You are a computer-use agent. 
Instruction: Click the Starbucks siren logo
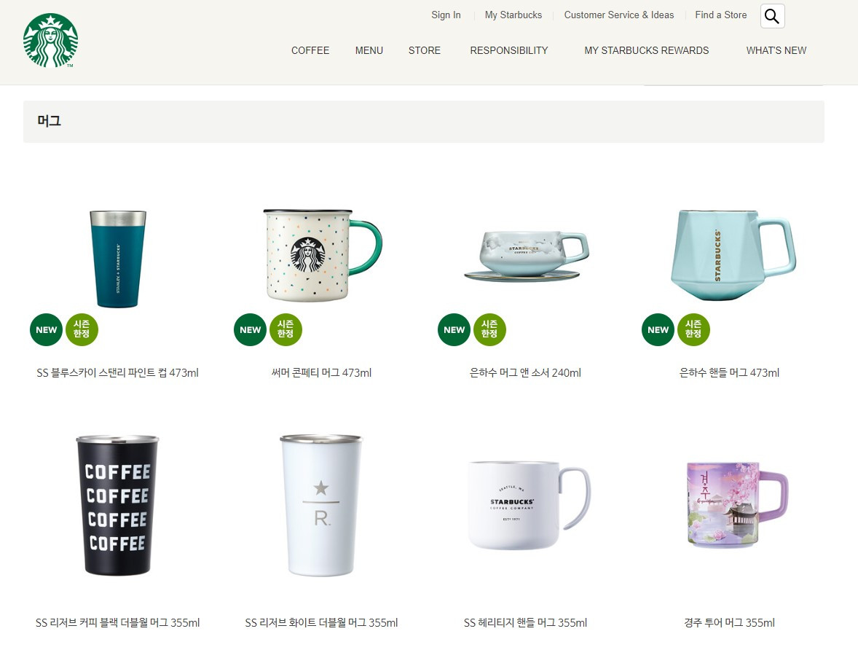(50, 41)
